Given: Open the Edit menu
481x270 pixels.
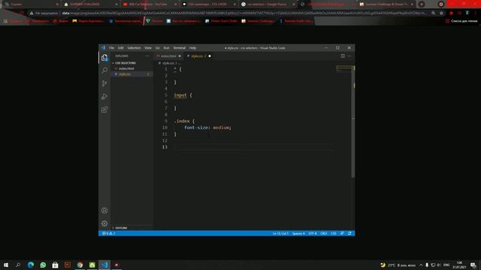Looking at the screenshot, I should click(x=120, y=48).
